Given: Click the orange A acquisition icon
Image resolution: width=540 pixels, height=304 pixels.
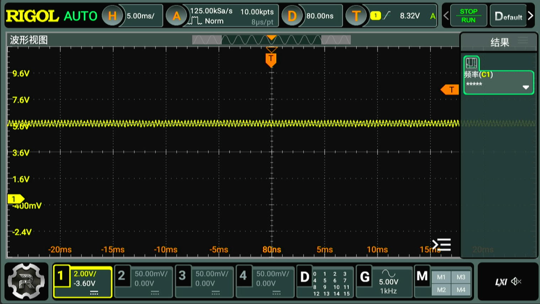Looking at the screenshot, I should coord(176,16).
